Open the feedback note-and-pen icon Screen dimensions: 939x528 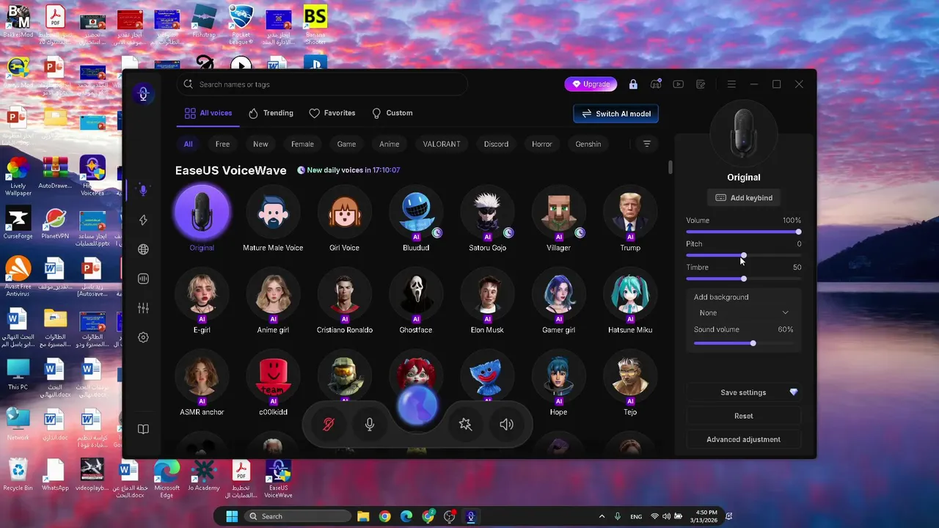point(701,84)
